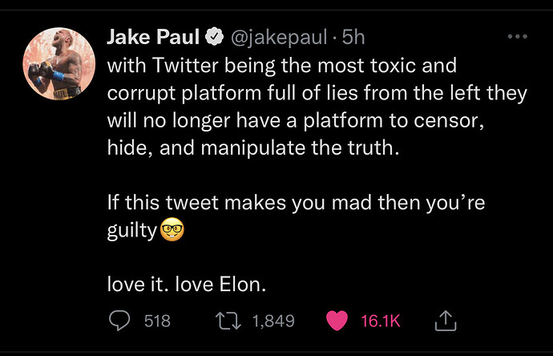Open Jake Paul's profile picture
This screenshot has height=356, width=553.
[x=59, y=63]
